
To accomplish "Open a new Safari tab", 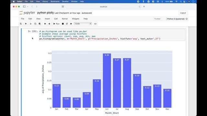I will pos(144,6).
